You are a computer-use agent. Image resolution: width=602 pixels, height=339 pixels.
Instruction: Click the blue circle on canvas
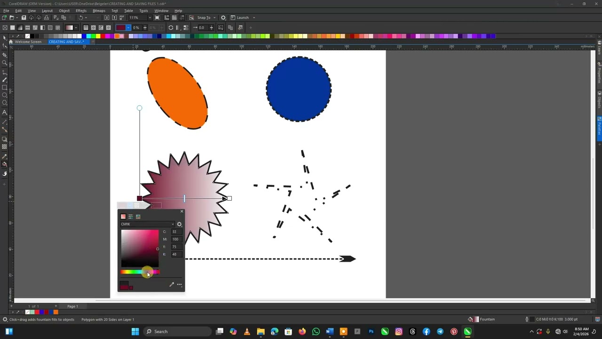pos(299,89)
